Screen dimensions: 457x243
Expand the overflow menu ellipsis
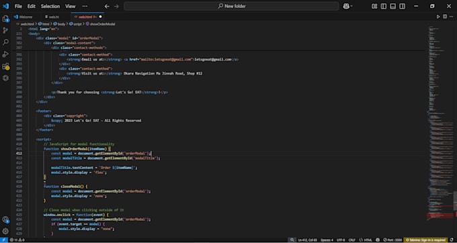[x=85, y=6]
